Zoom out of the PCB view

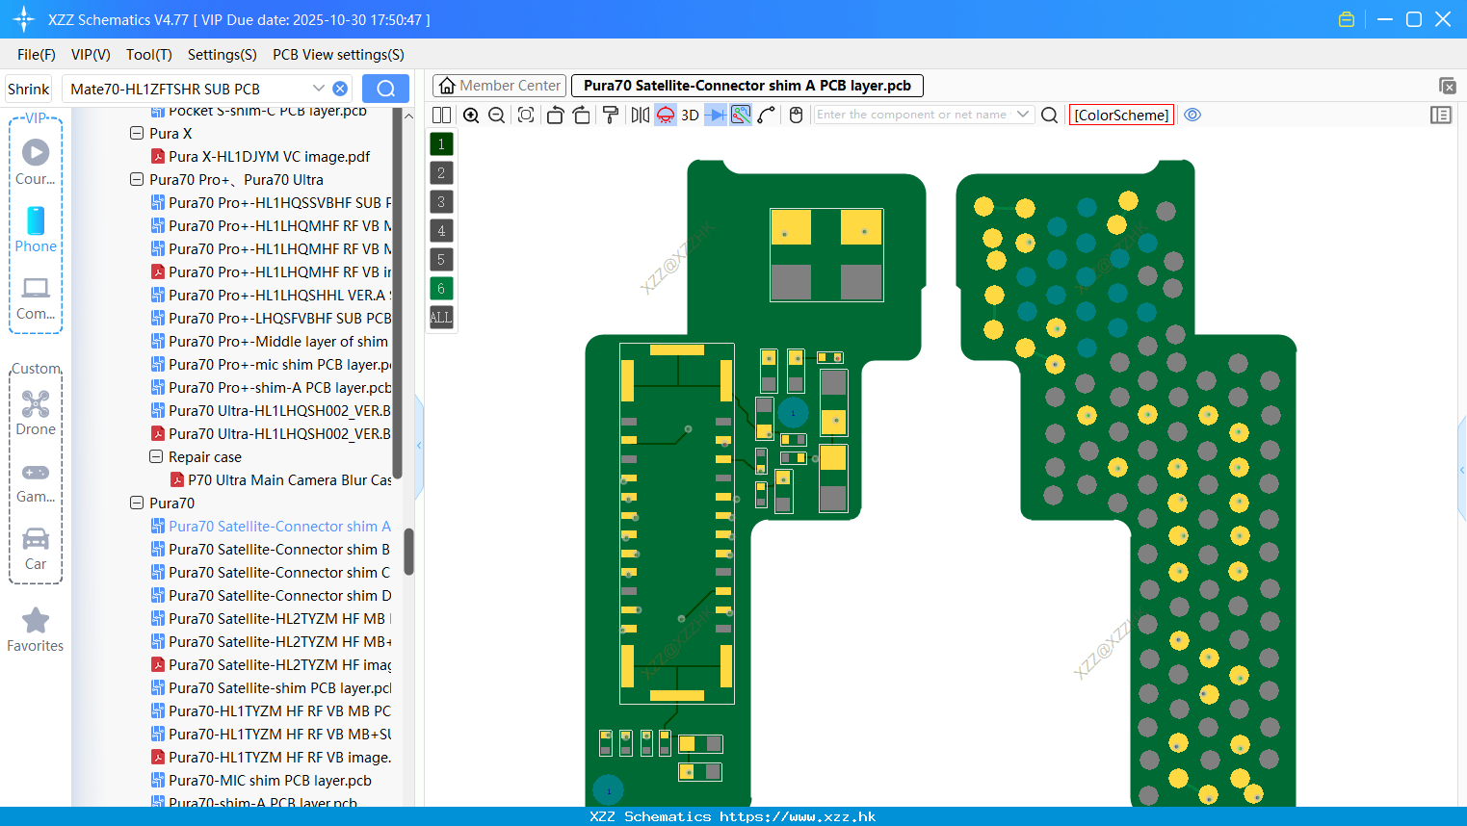tap(496, 115)
